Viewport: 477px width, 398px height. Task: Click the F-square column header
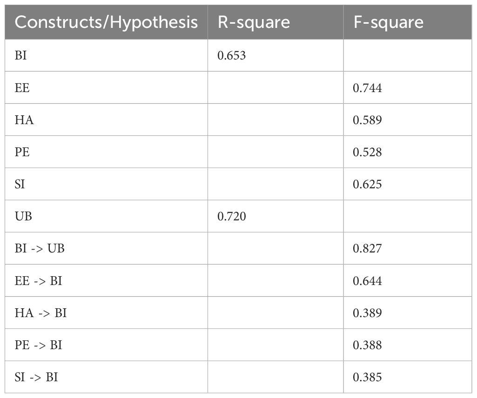pos(388,22)
